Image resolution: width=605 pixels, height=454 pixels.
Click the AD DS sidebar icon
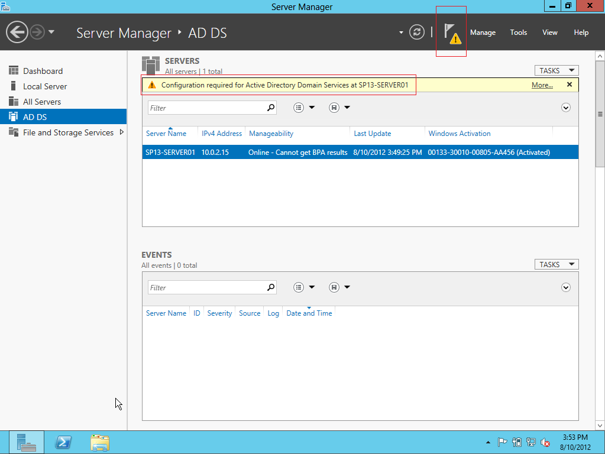point(14,116)
